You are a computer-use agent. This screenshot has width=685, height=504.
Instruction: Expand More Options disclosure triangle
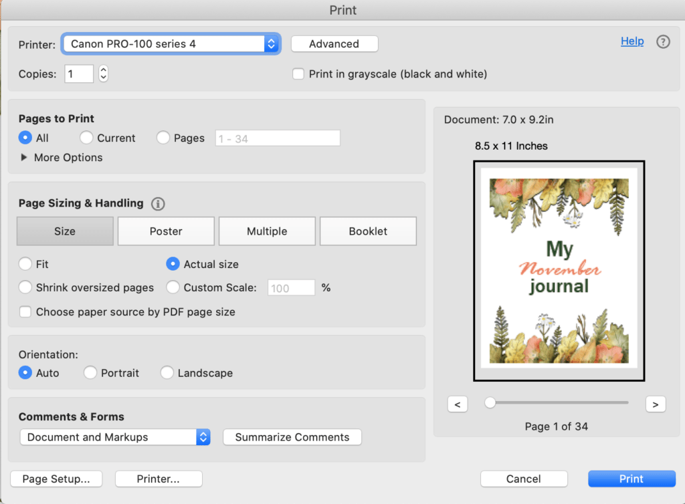[x=24, y=157]
